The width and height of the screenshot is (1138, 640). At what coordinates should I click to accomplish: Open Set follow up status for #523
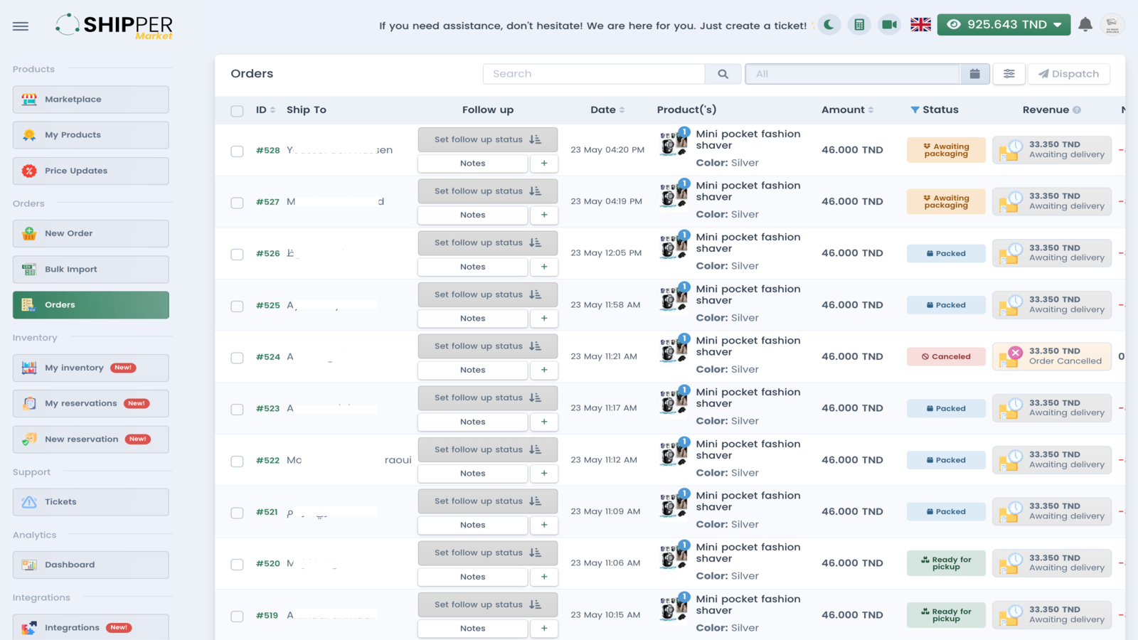[488, 398]
